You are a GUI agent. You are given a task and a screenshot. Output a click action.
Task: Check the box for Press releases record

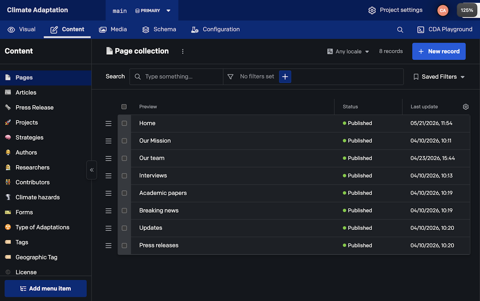(124, 245)
